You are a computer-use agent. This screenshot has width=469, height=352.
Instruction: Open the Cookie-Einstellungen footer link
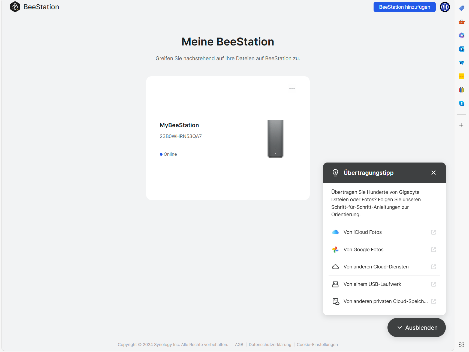pos(317,345)
